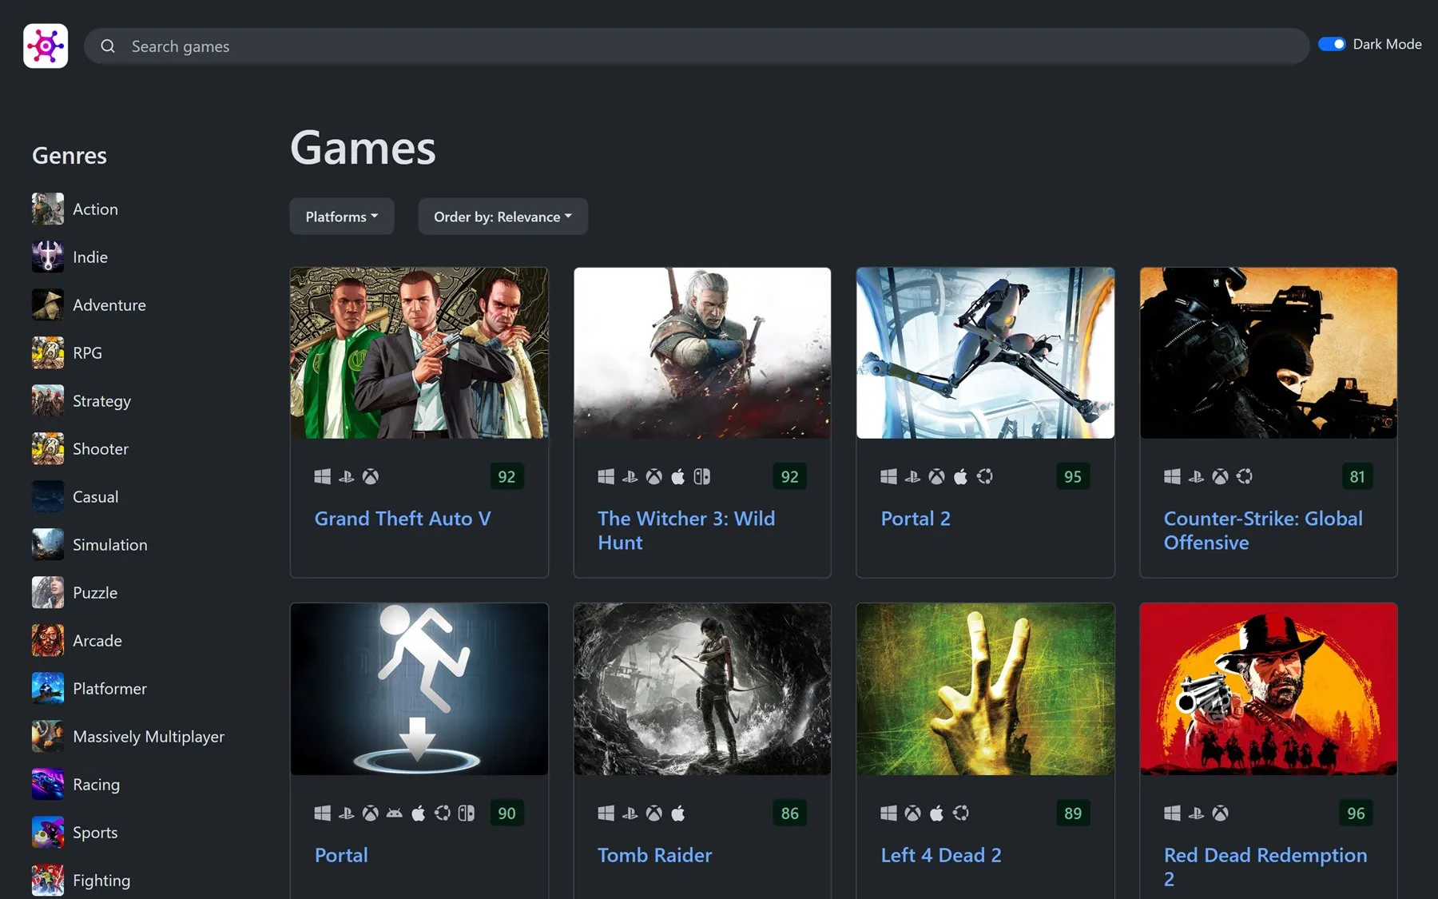The image size is (1438, 899).
Task: Click the search magnifier icon
Action: click(108, 46)
